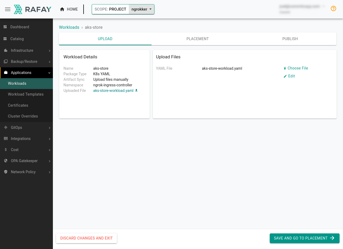Click the Workloads breadcrumb link
This screenshot has width=343, height=249.
click(69, 27)
